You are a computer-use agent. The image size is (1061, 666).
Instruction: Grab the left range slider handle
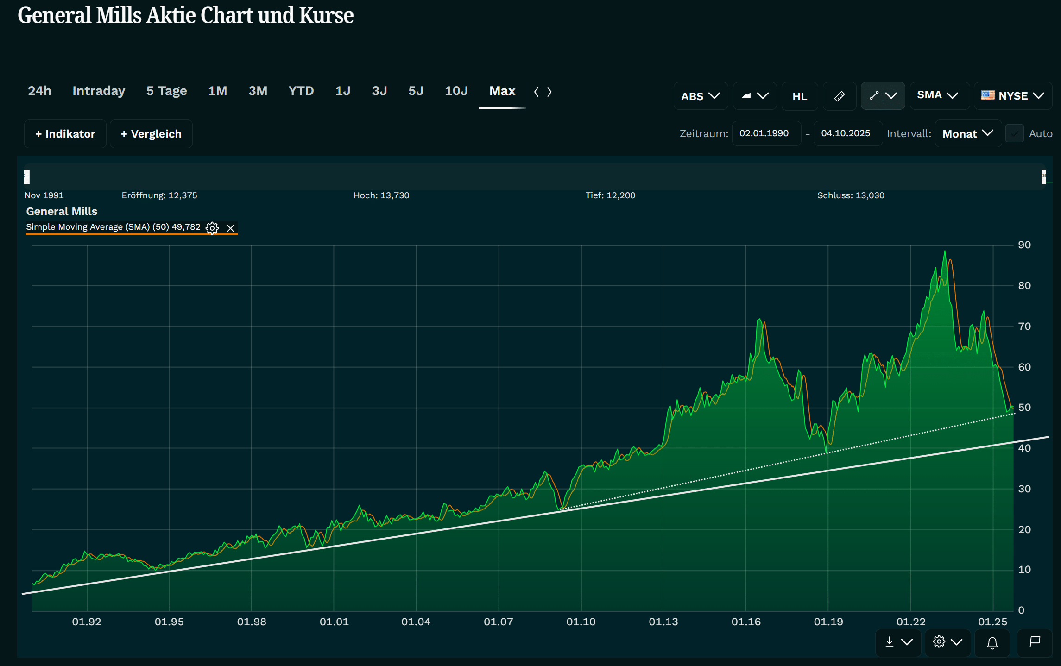click(27, 176)
